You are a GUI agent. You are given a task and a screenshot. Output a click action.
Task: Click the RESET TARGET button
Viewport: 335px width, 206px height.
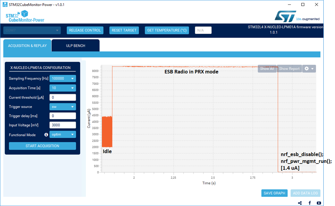click(x=124, y=30)
